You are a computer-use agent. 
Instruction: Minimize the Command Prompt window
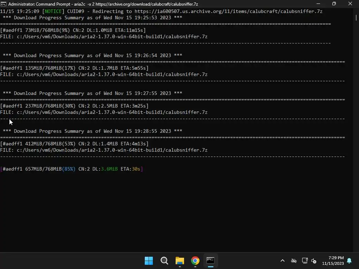318,4
